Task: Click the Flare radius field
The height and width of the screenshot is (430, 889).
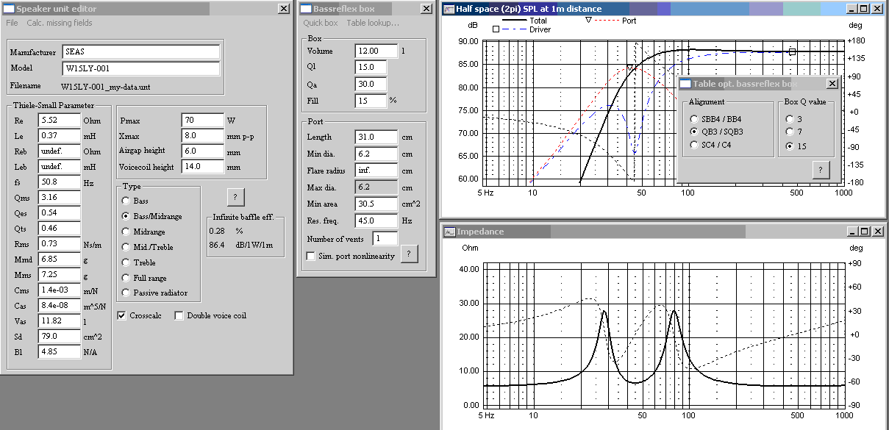Action: [x=376, y=170]
